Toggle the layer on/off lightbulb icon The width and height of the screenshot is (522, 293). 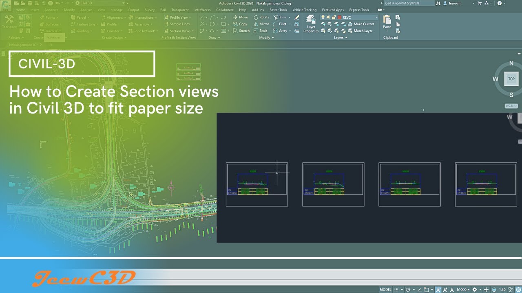(323, 17)
